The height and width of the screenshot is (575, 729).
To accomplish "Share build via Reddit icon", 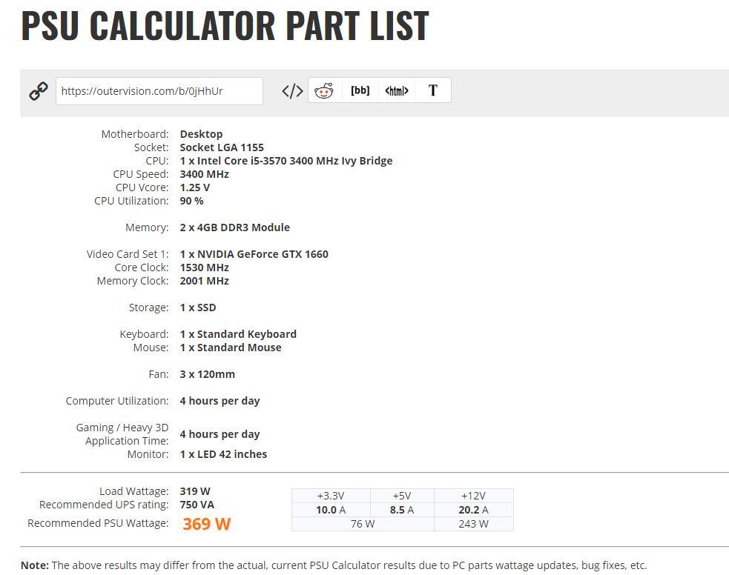I will coord(324,90).
